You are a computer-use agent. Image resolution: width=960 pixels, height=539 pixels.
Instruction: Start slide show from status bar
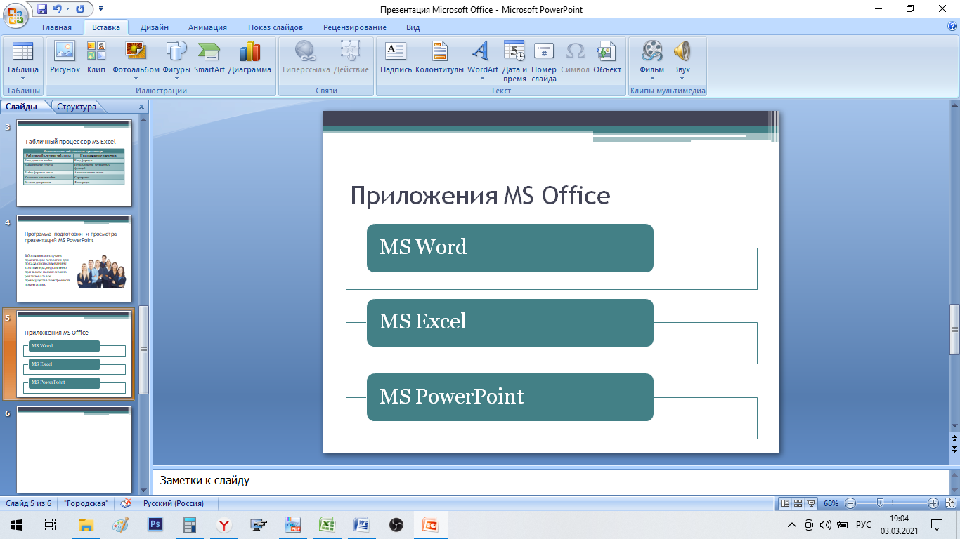click(x=812, y=503)
